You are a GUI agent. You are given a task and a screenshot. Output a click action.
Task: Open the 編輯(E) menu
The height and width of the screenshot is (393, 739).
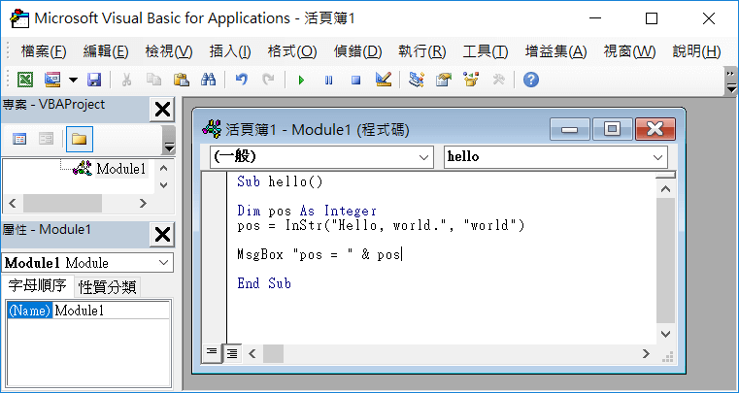106,51
